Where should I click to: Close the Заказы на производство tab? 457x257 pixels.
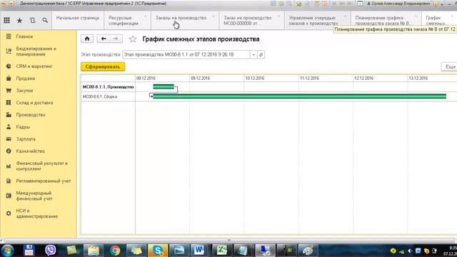[x=214, y=16]
